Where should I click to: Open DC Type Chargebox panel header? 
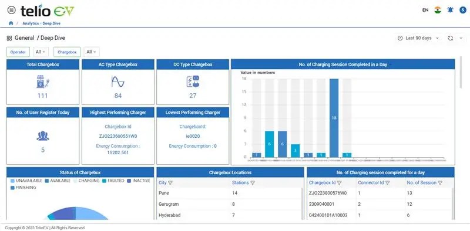[193, 64]
